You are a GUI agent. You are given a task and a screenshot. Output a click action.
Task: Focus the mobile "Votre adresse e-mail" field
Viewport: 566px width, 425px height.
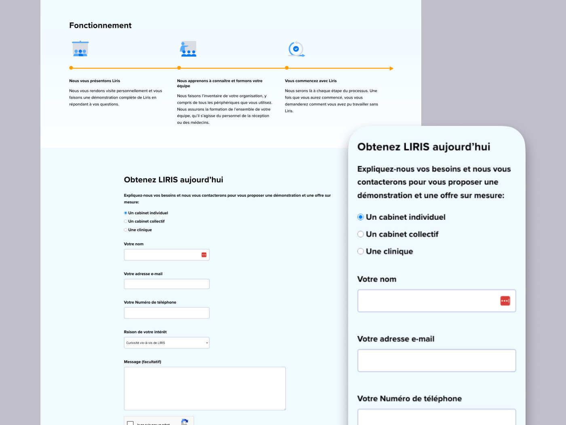[437, 360]
